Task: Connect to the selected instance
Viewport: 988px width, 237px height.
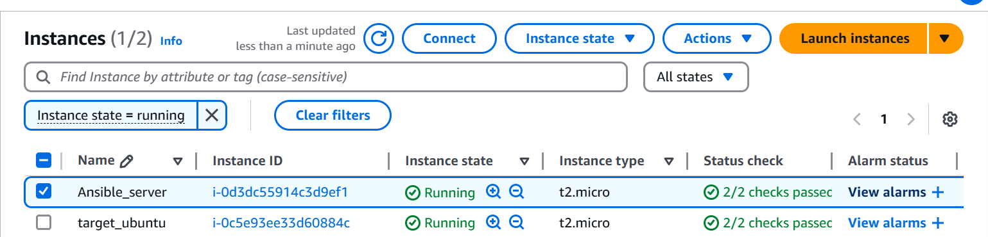Action: point(449,38)
